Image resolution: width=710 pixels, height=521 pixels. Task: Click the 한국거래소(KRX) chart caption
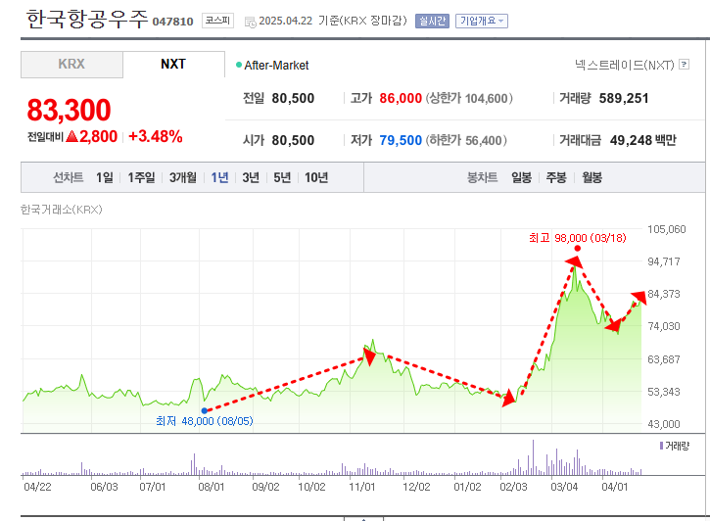click(62, 210)
